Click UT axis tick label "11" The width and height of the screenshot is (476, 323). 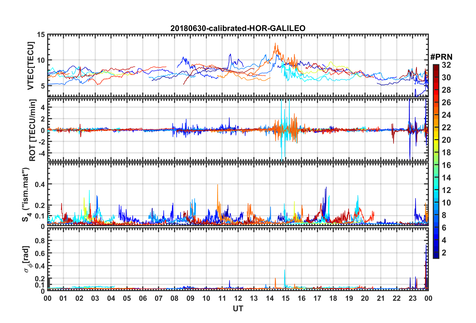[x=222, y=298]
